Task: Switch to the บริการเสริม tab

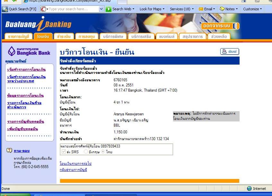Action: pos(141,36)
